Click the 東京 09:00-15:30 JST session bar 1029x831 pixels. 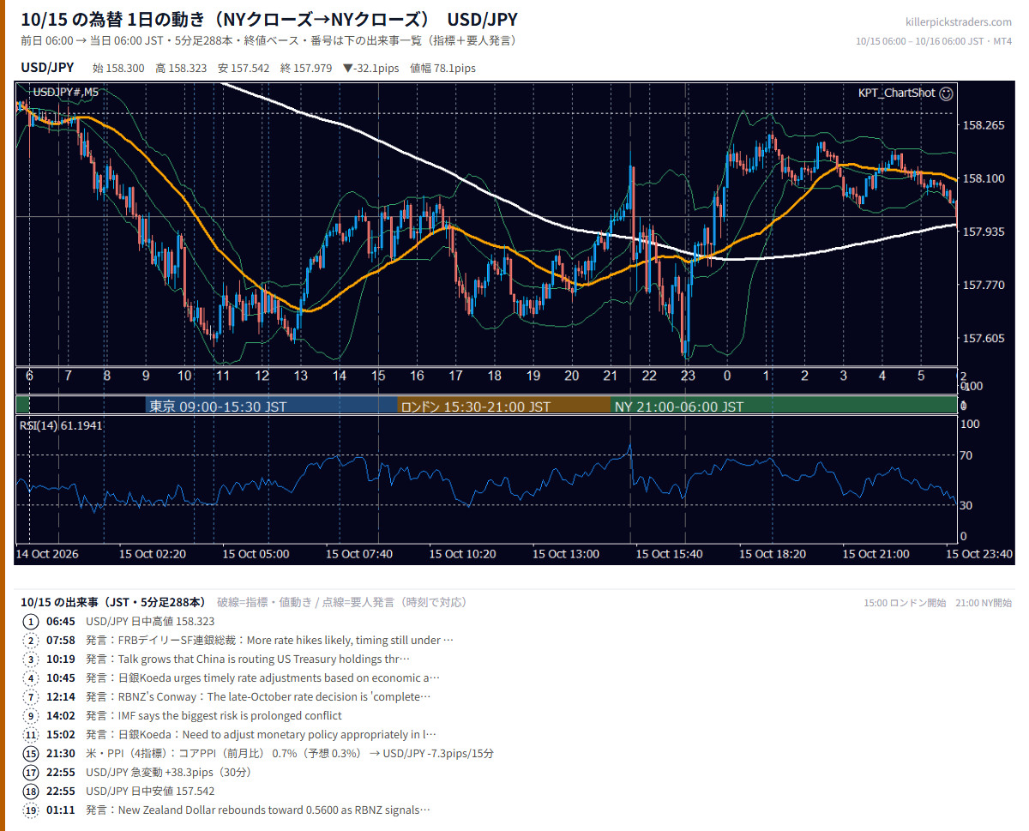point(271,406)
